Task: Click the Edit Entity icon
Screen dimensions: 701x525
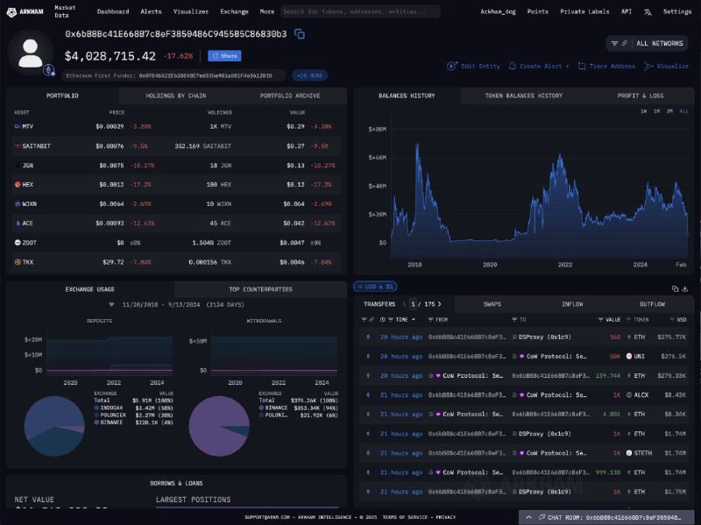Action: 451,67
